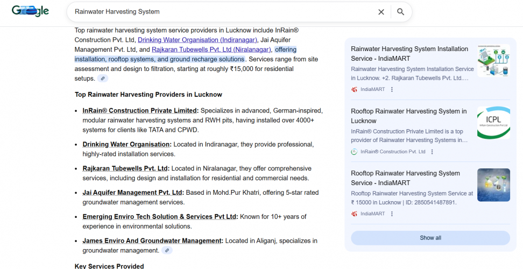Image resolution: width=523 pixels, height=269 pixels.
Task: Click IndiaMART favicon under Installation Service card
Action: [354, 89]
